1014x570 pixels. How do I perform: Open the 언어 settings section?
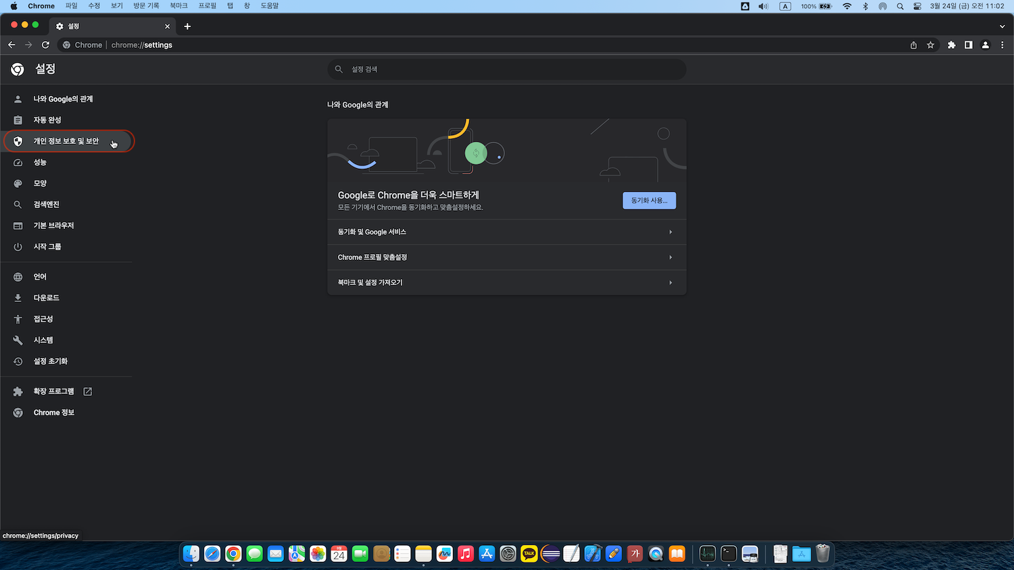(x=68, y=277)
